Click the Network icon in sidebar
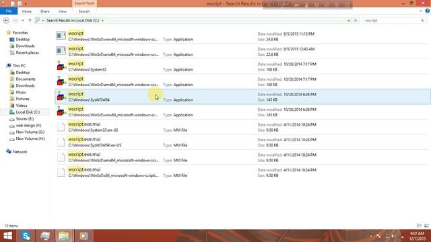 click(x=9, y=151)
